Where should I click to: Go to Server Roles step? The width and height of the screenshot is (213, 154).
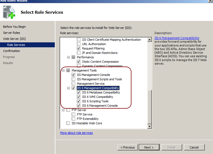(x=12, y=33)
